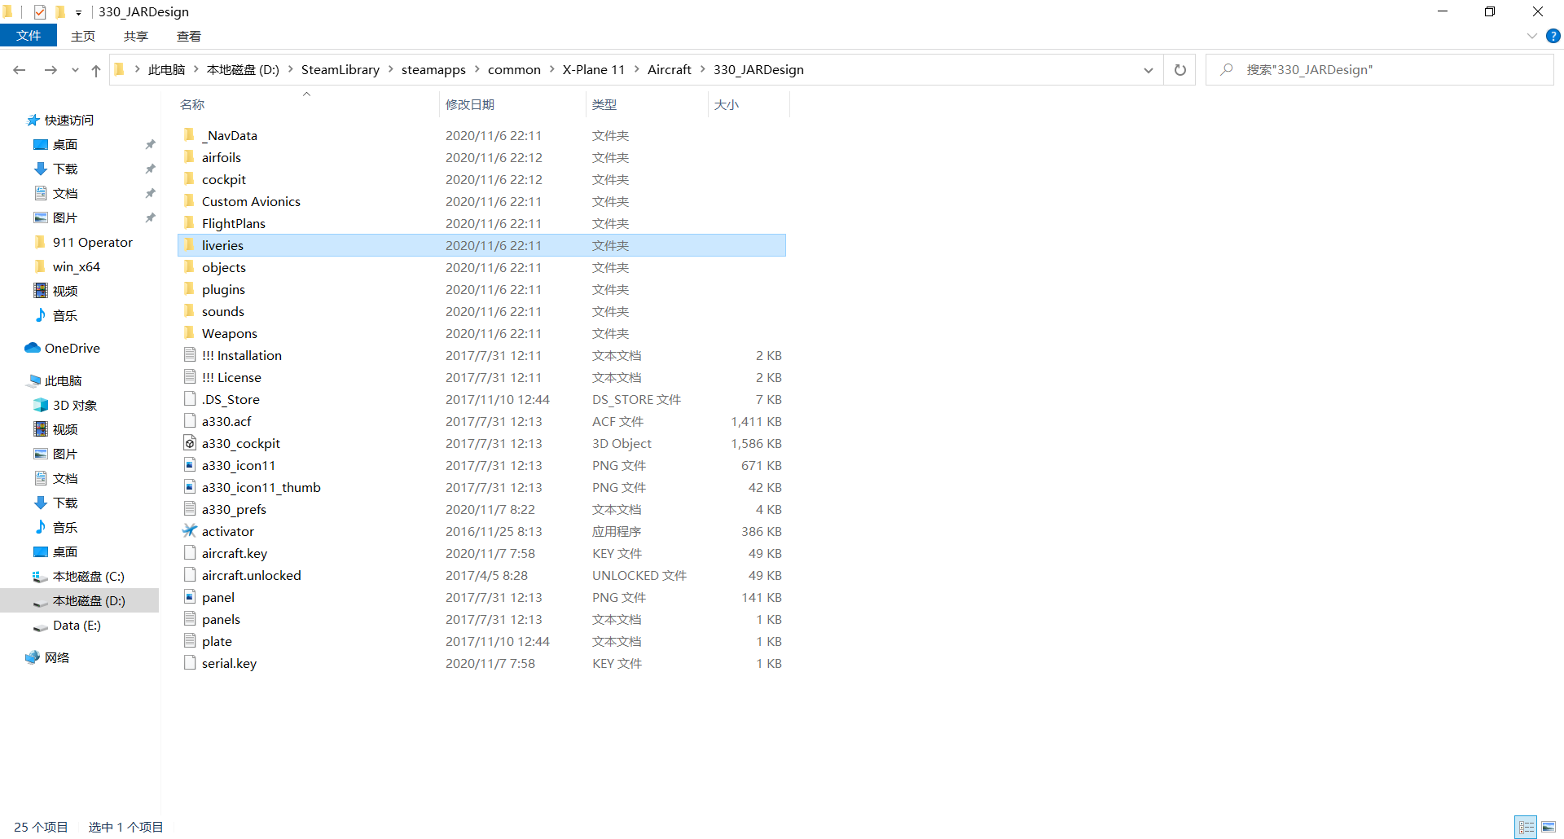Select the a330.acf file
Image resolution: width=1564 pixels, height=839 pixels.
481,421
